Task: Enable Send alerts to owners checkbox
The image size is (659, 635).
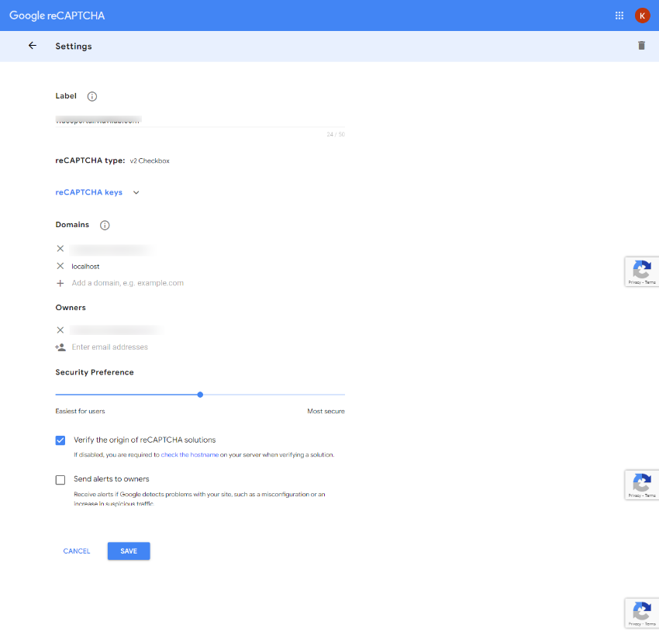Action: pyautogui.click(x=60, y=480)
